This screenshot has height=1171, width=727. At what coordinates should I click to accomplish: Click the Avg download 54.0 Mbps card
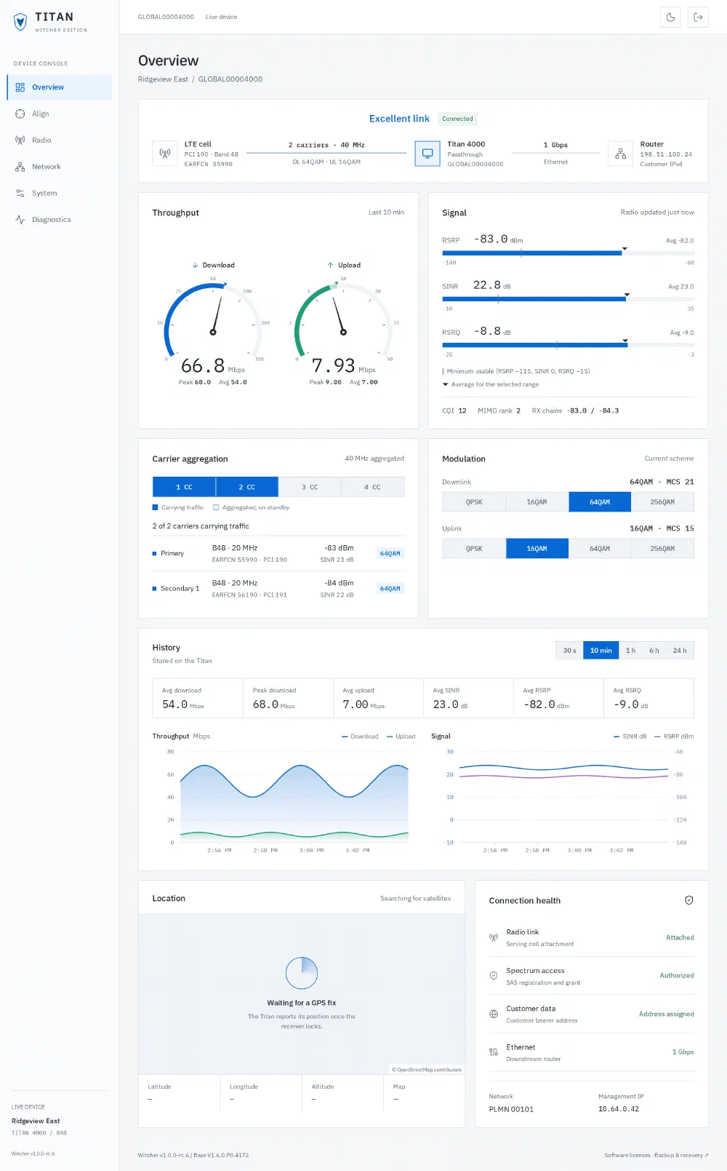[x=198, y=699]
